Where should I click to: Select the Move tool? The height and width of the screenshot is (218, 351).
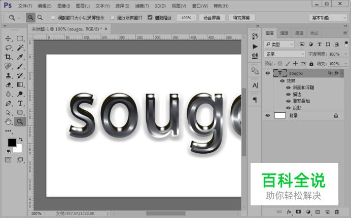tap(8, 38)
